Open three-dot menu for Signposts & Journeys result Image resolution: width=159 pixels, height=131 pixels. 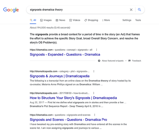(x=94, y=71)
